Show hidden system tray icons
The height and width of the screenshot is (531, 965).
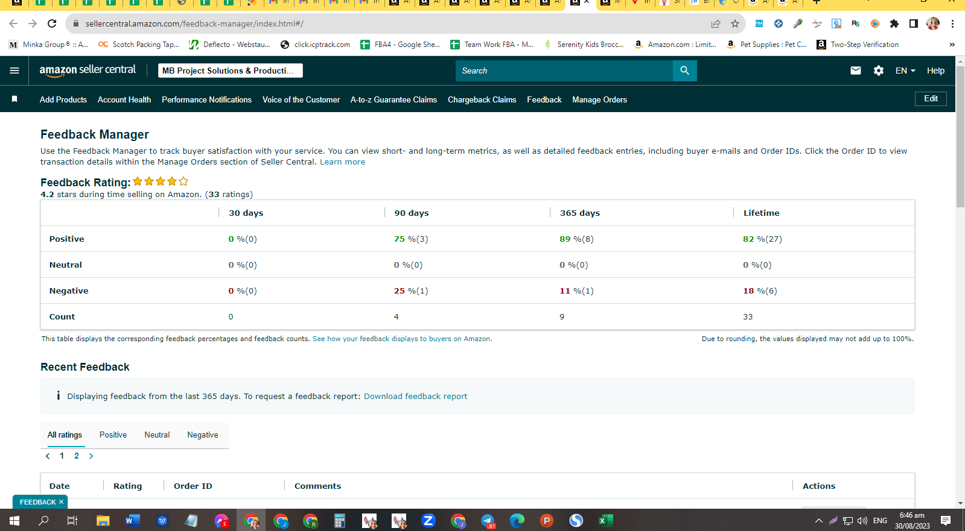818,521
